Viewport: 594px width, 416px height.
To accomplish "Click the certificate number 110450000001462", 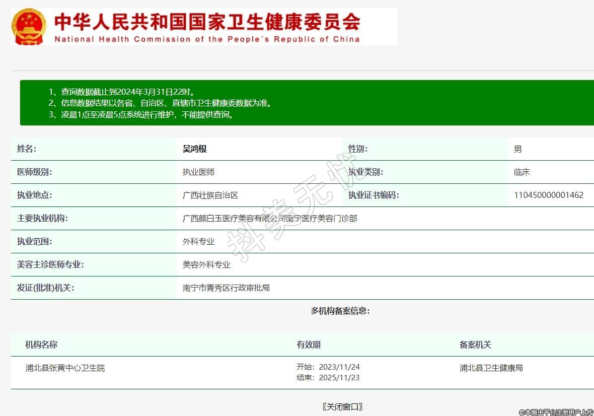I will (548, 195).
